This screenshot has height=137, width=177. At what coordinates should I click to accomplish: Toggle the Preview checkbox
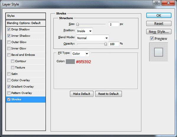(x=152, y=39)
